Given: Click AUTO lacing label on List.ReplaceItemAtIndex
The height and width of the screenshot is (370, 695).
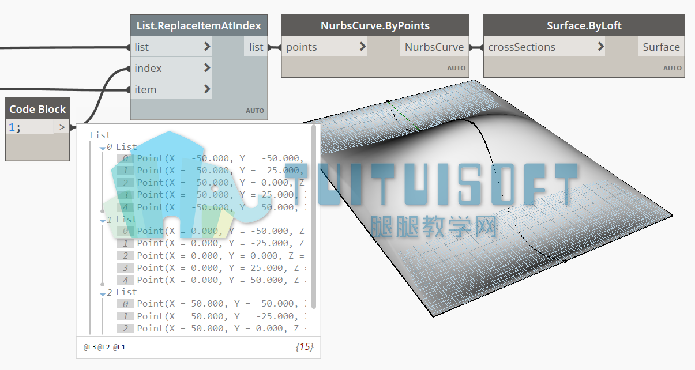Looking at the screenshot, I should click(x=255, y=111).
